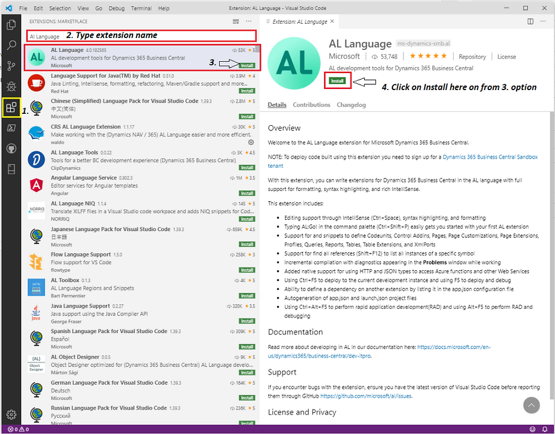Viewport: 555px width, 434px height.
Task: Open Dynamics 365 Business Central Sandbox tenant link
Action: (x=490, y=157)
